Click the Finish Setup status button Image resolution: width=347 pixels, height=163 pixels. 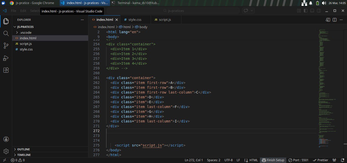273,160
